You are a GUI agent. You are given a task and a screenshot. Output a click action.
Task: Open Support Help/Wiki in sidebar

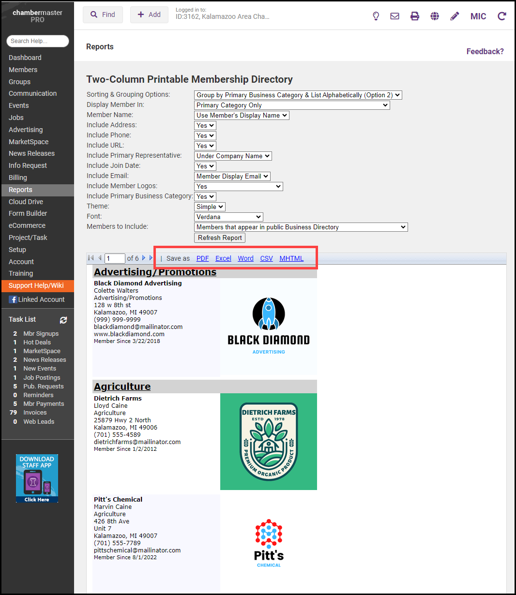(x=38, y=285)
